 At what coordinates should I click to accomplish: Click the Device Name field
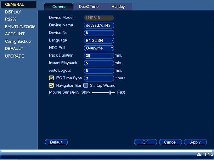tap(99, 26)
